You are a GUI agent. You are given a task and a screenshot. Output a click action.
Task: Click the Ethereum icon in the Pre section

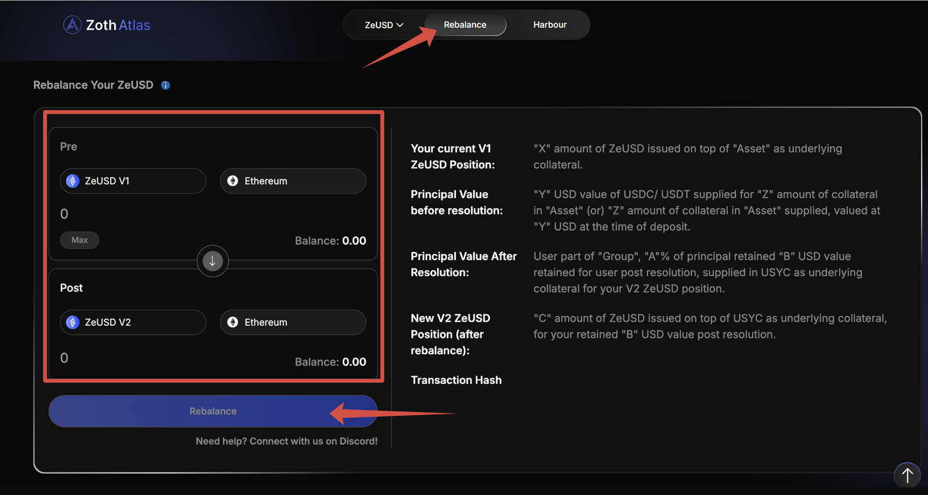[x=233, y=181]
